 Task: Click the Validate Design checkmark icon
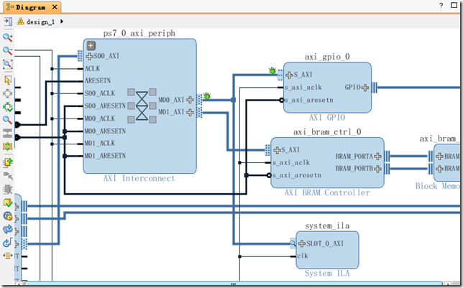pos(7,203)
